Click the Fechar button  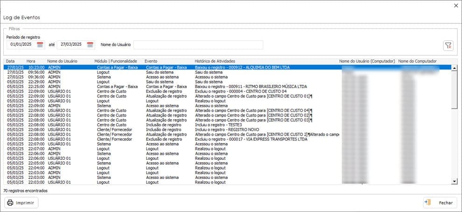pos(440,203)
